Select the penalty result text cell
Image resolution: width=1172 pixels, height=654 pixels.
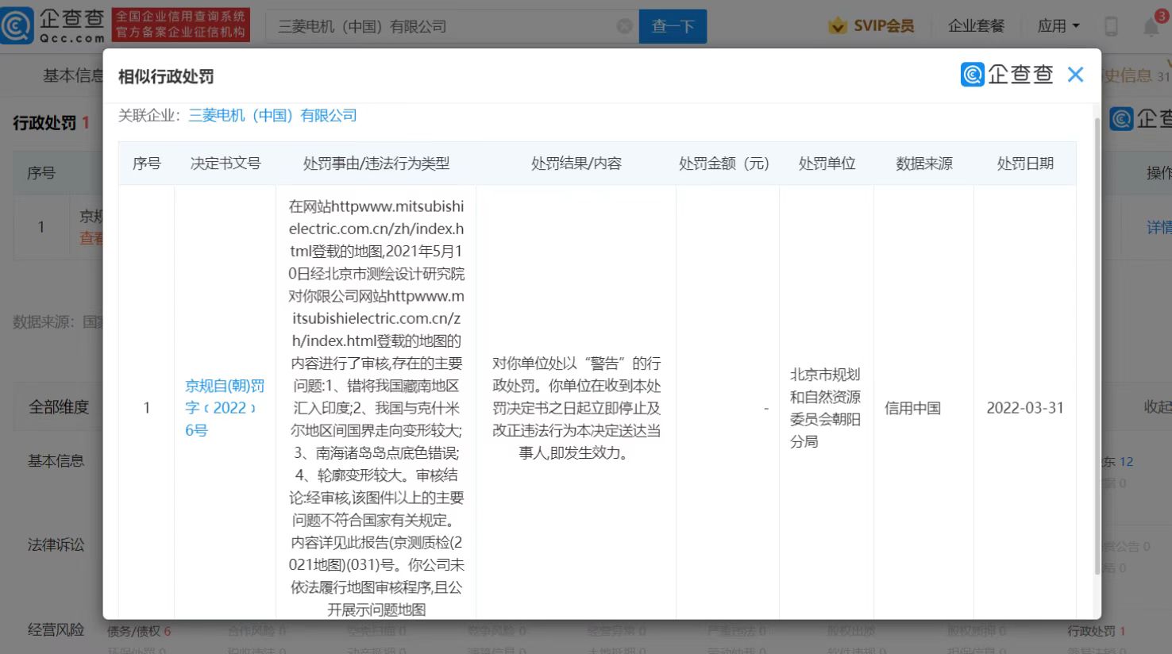(576, 408)
